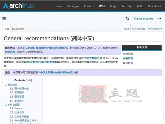Click the 相关文章 related articles header
Screen dimensions: 165x124
(142, 47)
